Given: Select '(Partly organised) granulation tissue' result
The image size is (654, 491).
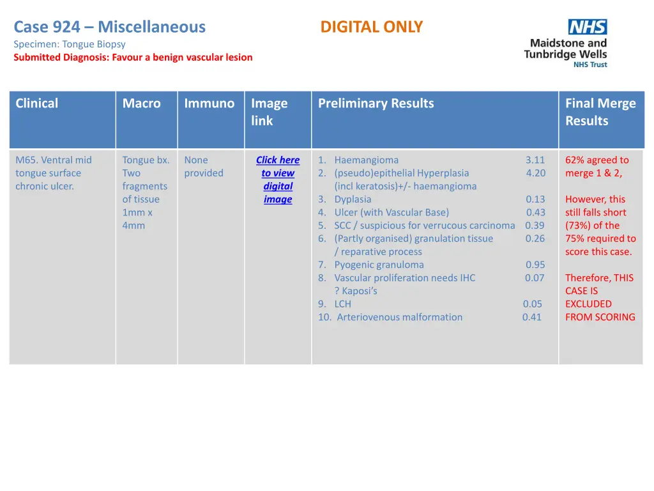Looking at the screenshot, I should tap(413, 238).
